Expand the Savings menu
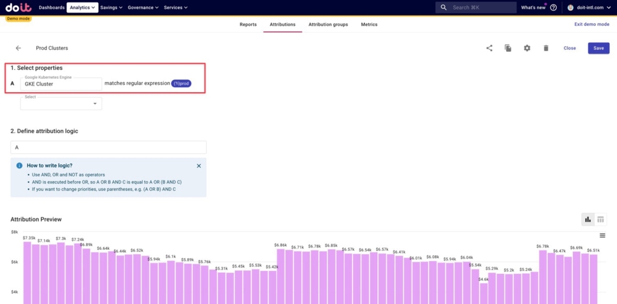 point(111,7)
